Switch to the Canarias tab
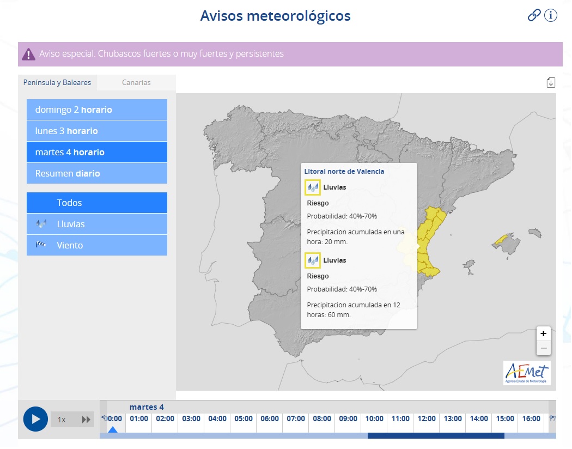This screenshot has width=572, height=449. (x=136, y=83)
